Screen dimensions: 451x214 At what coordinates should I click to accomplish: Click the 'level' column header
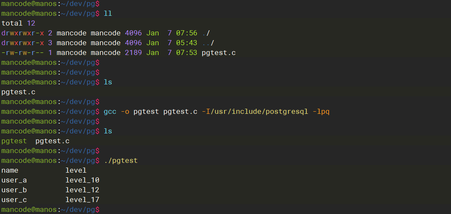click(76, 171)
